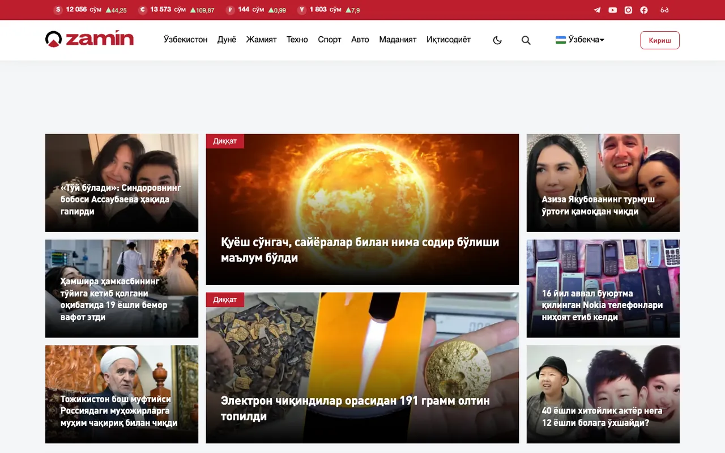The image size is (725, 453).
Task: Open article about the Sun burning out
Action: pyautogui.click(x=362, y=210)
